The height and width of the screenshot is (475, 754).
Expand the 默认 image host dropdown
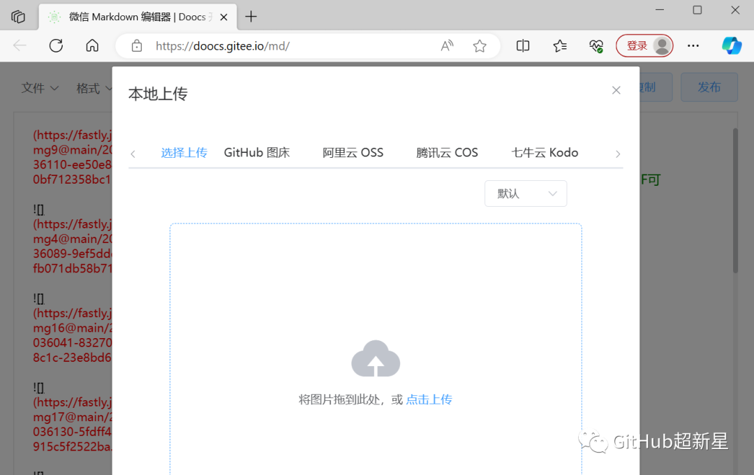click(x=526, y=193)
